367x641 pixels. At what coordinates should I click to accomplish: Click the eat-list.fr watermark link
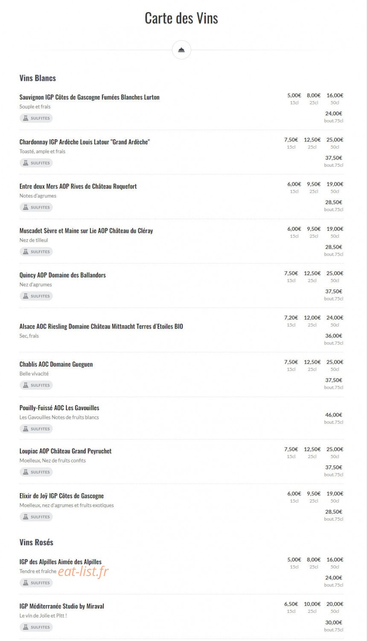83,571
